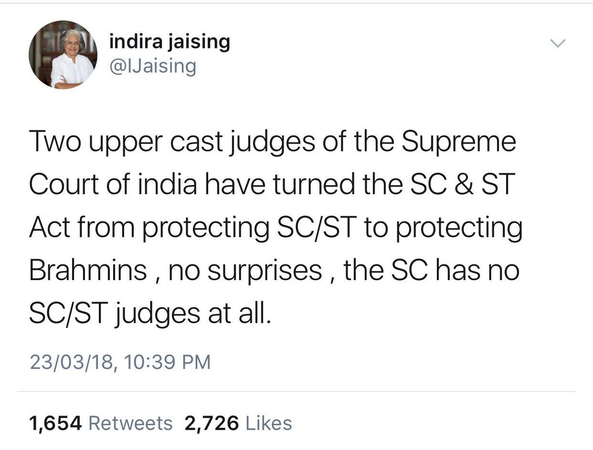
Task: Open the Retweets label list
Action: coord(130,423)
